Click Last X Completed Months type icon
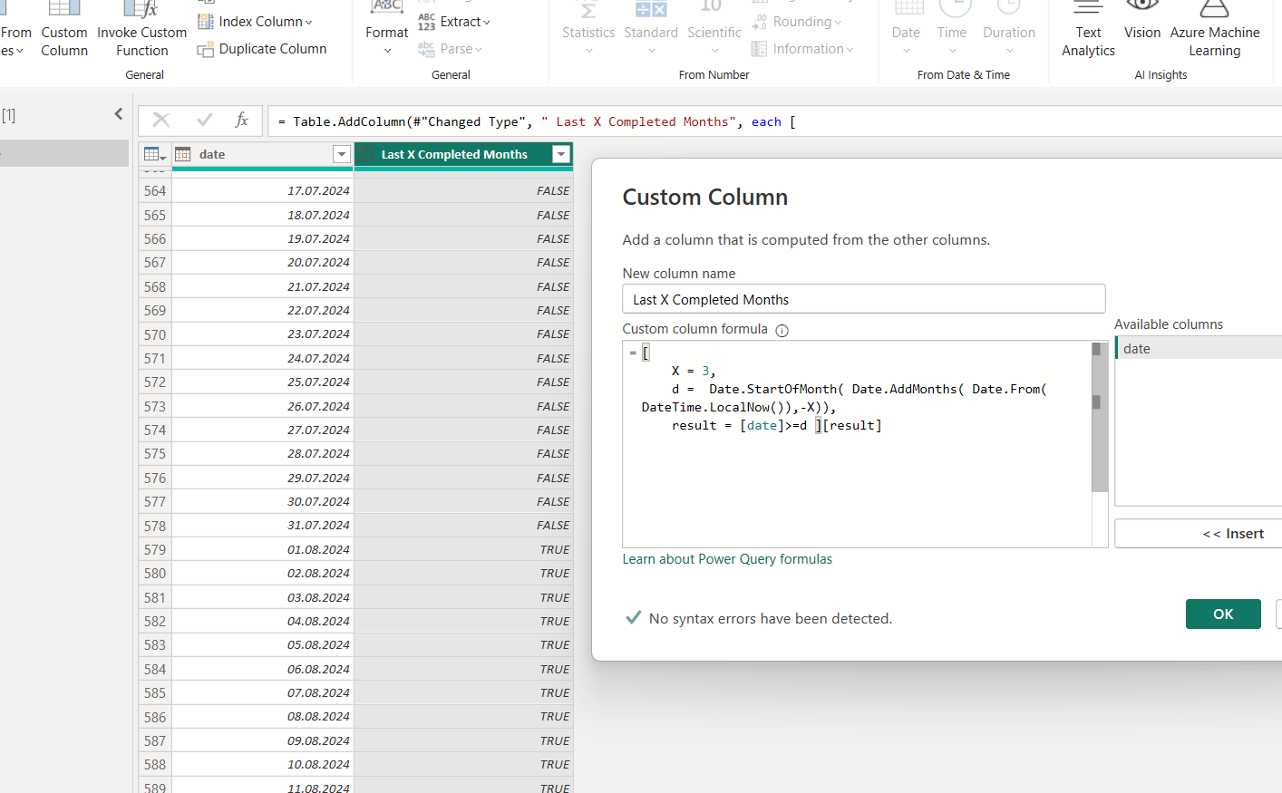Image resolution: width=1282 pixels, height=793 pixels. tap(364, 155)
